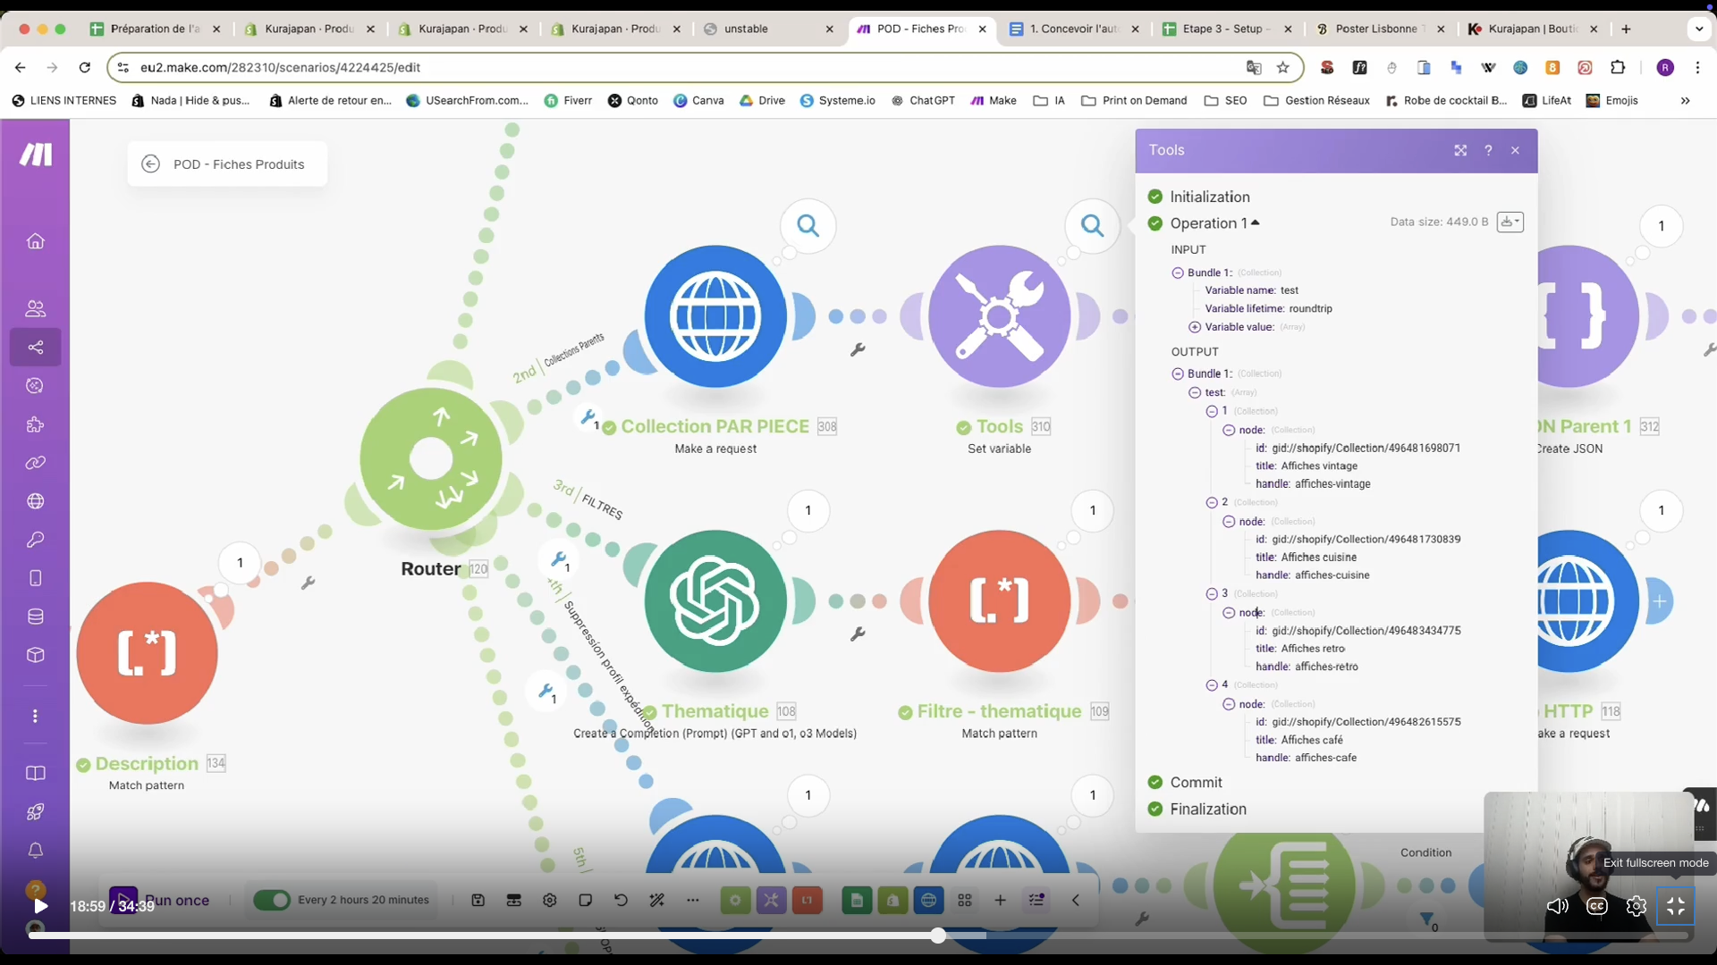Screen dimensions: 1717x965
Task: Collapse the OUTPUT Bundle 1 collection
Action: 1178,373
